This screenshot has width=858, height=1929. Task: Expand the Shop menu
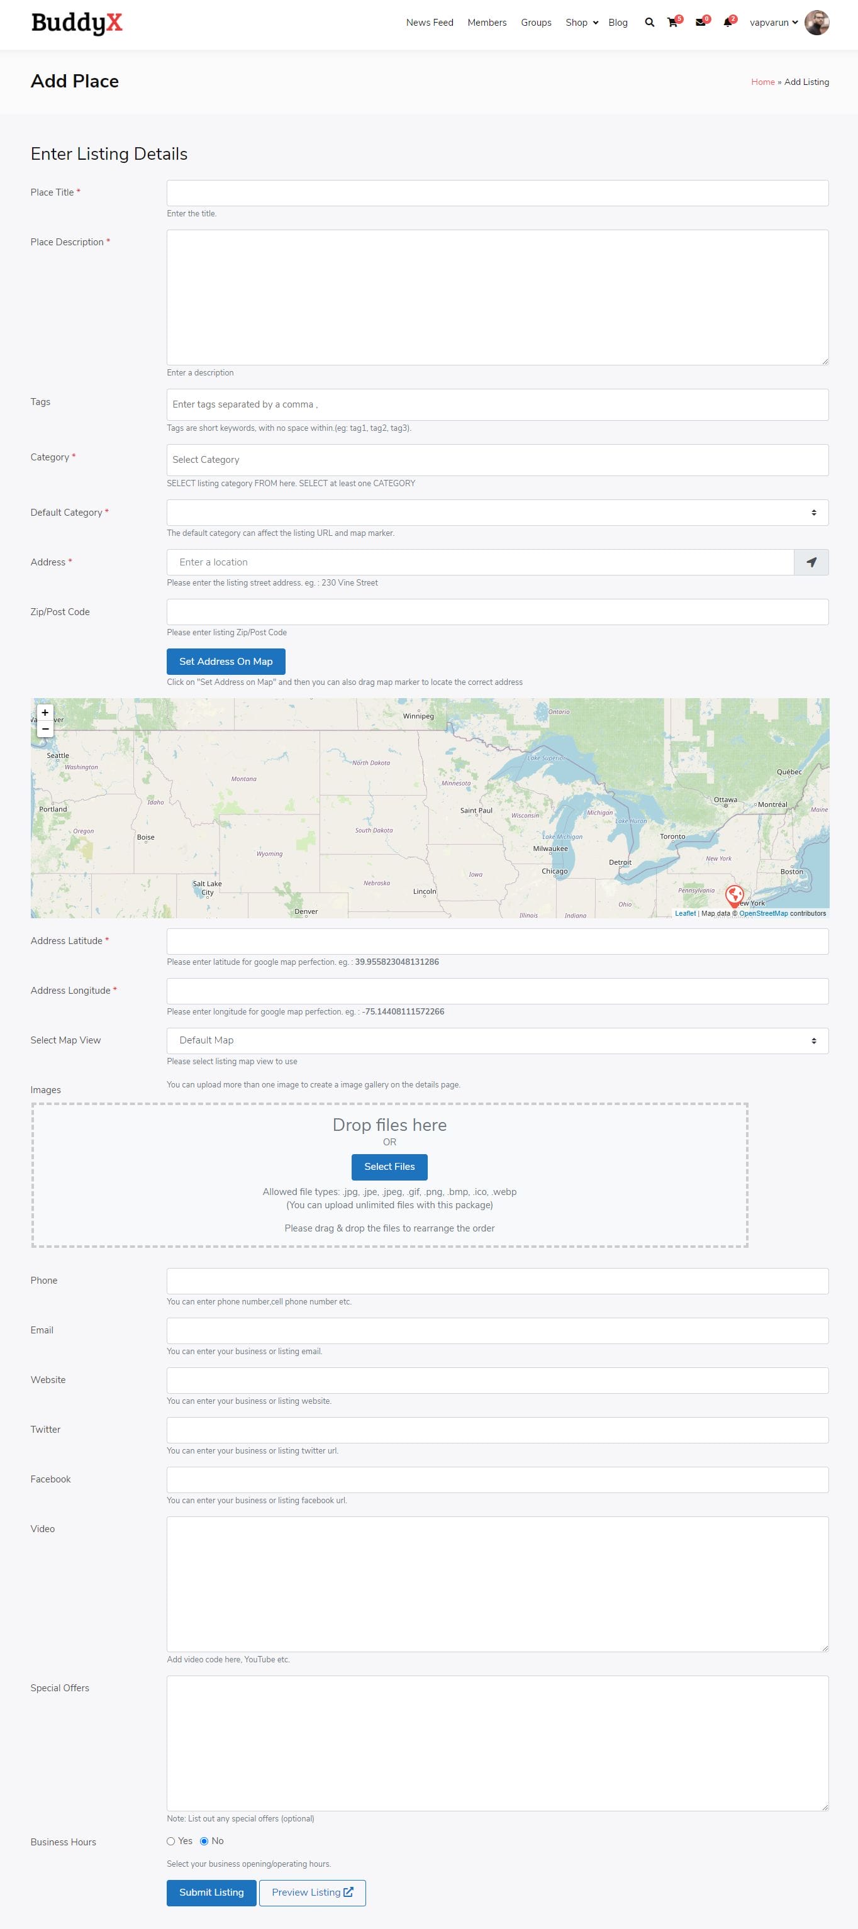[x=581, y=23]
